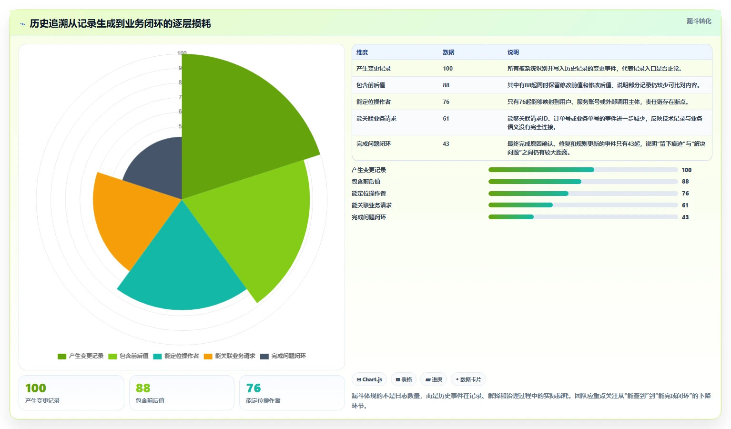Click the footer summary paragraph 漏斗体现的不是日志数量
Image resolution: width=731 pixels, height=429 pixels.
[x=531, y=401]
